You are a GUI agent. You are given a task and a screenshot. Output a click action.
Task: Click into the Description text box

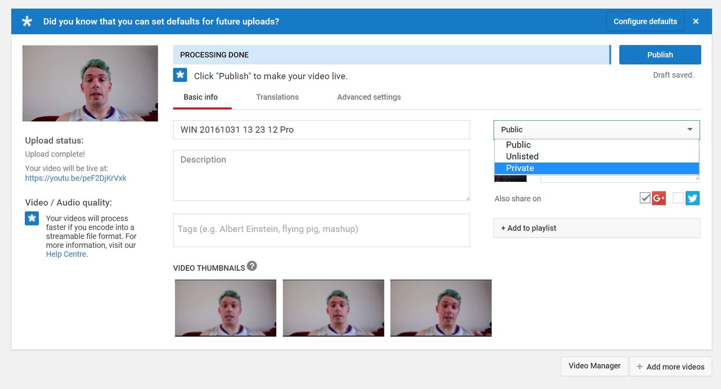[x=321, y=176]
